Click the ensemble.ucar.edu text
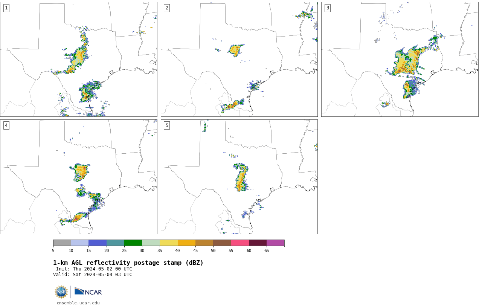The height and width of the screenshot is (307, 482). [78, 303]
